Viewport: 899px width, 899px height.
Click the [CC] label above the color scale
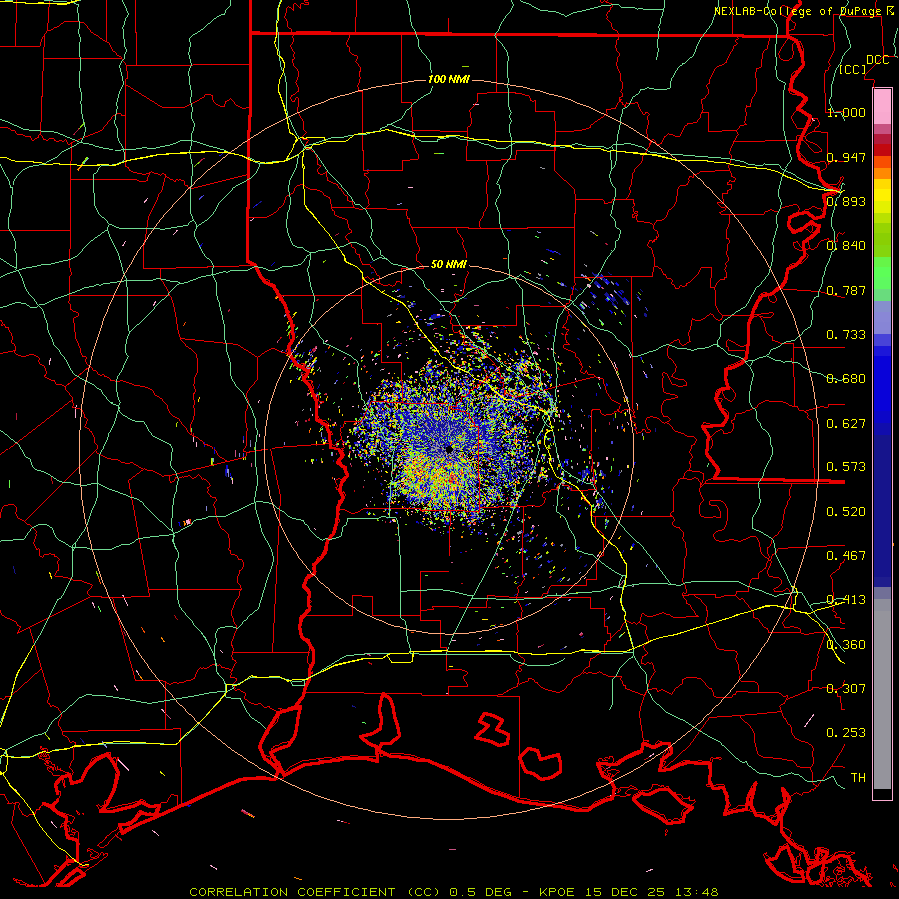click(853, 69)
